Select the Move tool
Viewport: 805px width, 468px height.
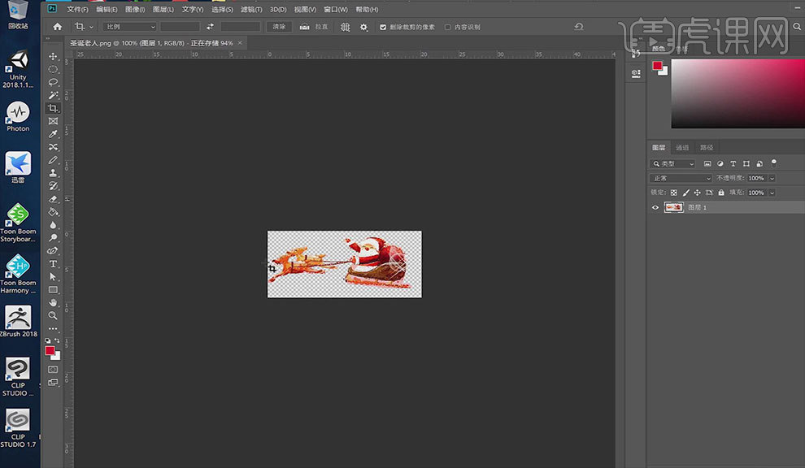coord(53,56)
